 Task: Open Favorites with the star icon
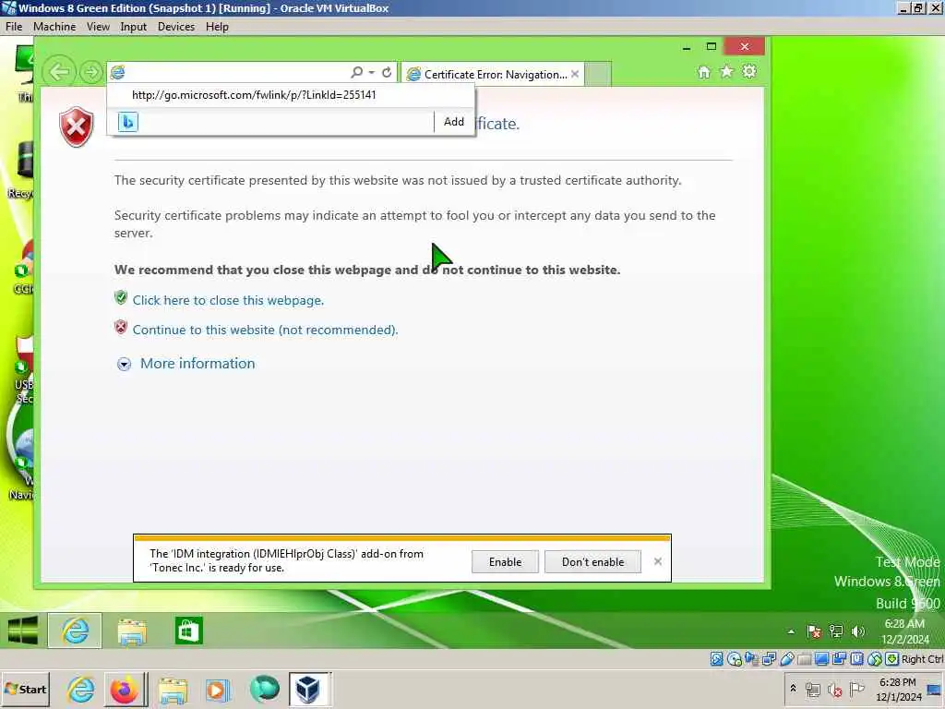[727, 72]
